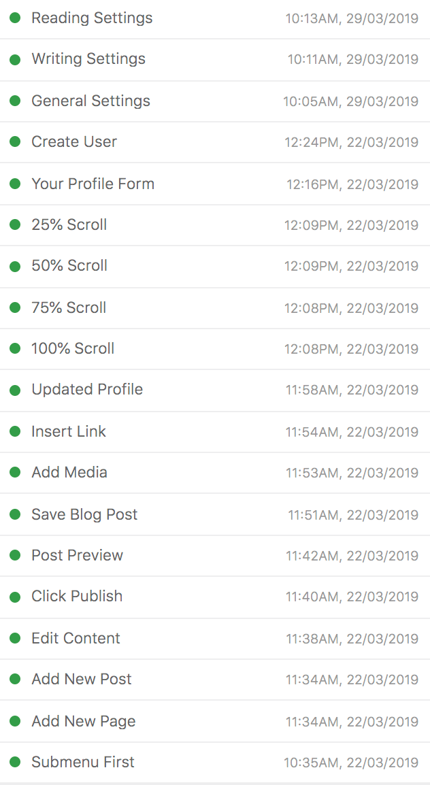Open the Post Preview item

click(77, 556)
